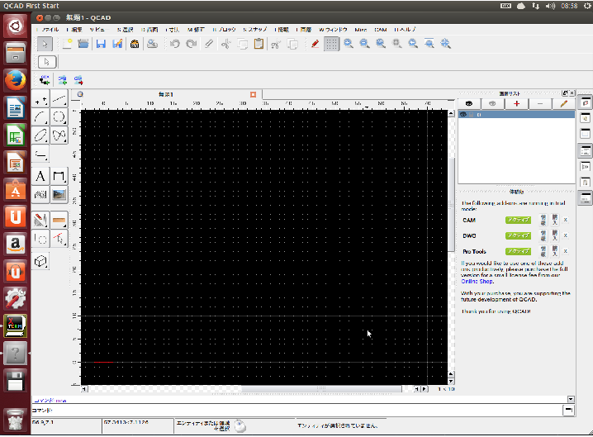The width and height of the screenshot is (593, 437).
Task: Click the Pan Zoom icon at toolbar end
Action: click(x=445, y=44)
